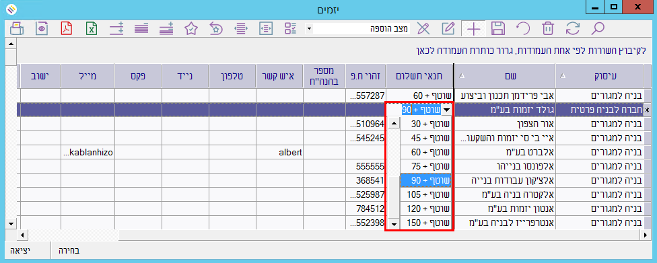Click the נייד column header
Image resolution: width=657 pixels, height=263 pixels.
click(x=184, y=76)
